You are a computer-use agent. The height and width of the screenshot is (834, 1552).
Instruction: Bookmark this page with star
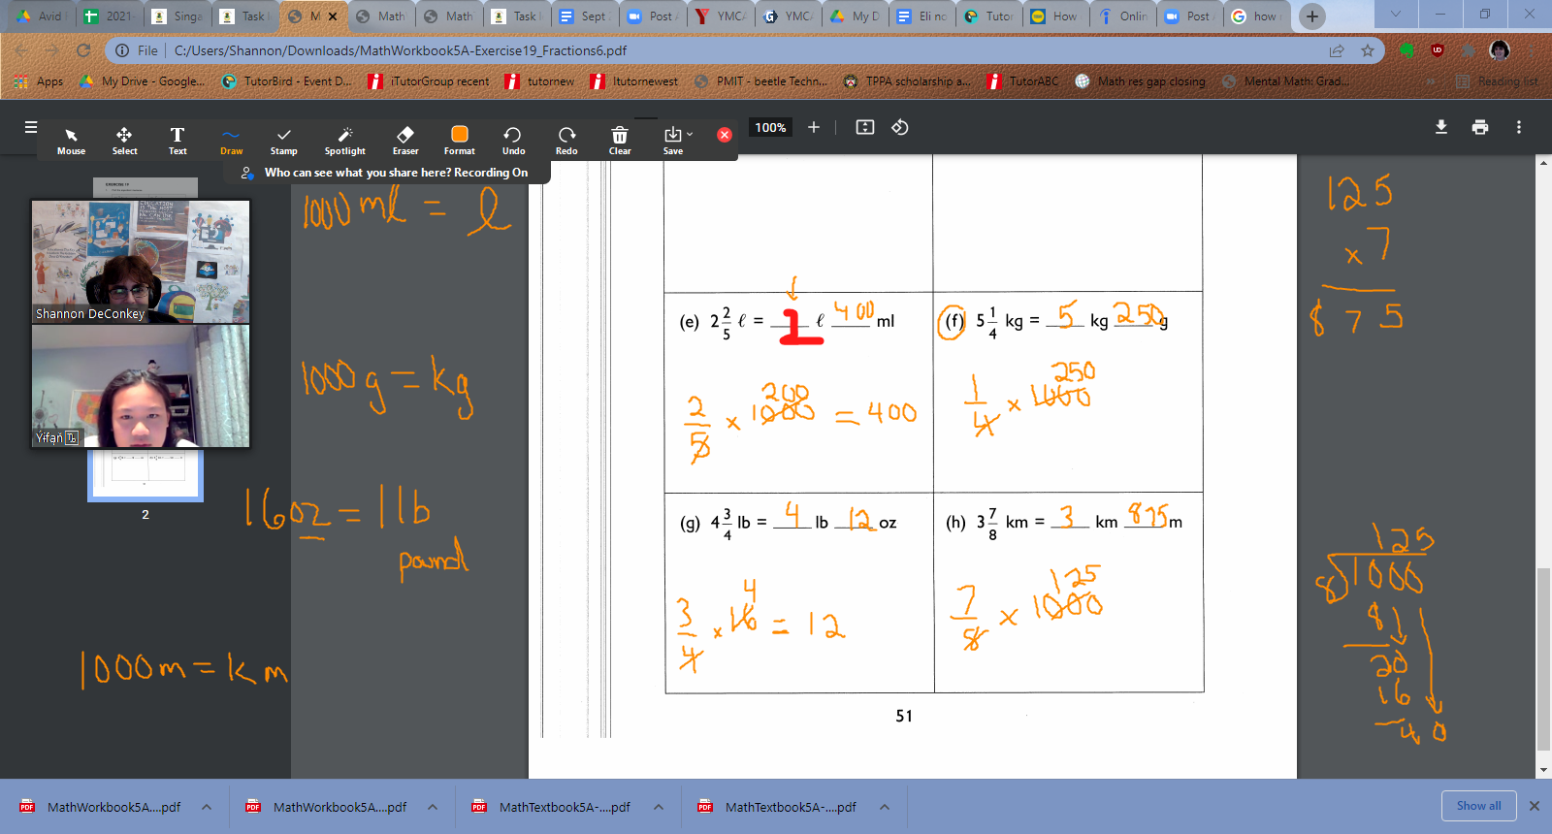(x=1368, y=50)
